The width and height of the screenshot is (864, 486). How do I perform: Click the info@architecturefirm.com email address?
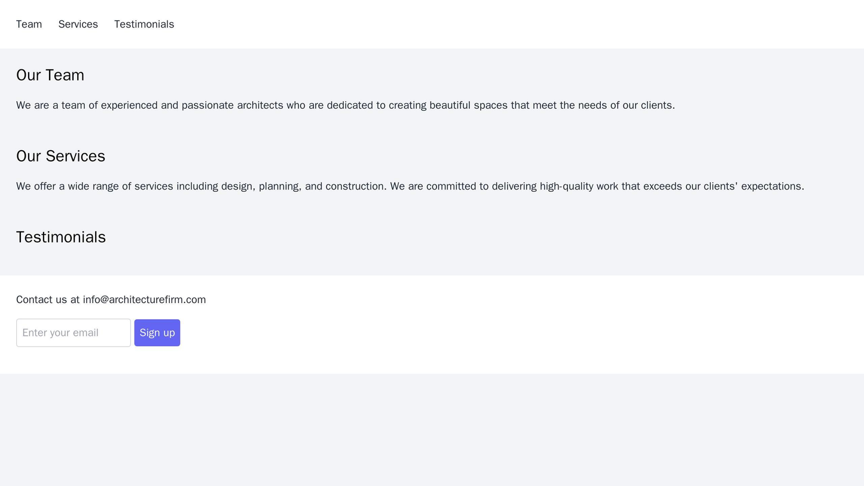pyautogui.click(x=144, y=299)
